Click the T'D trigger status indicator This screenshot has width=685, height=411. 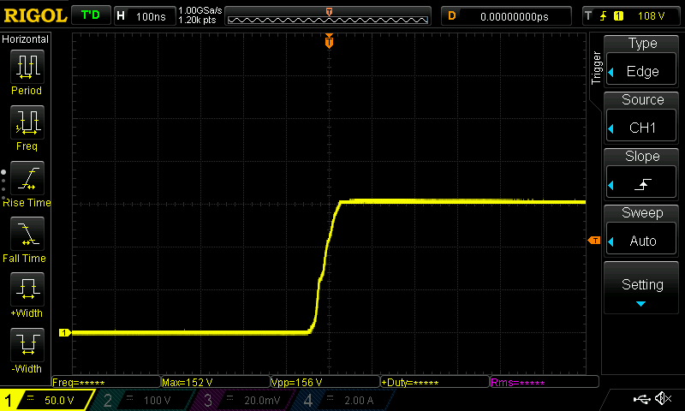point(90,15)
